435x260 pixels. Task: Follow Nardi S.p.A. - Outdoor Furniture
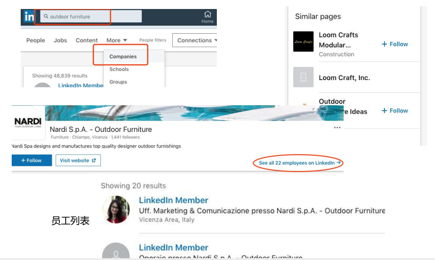(x=31, y=160)
